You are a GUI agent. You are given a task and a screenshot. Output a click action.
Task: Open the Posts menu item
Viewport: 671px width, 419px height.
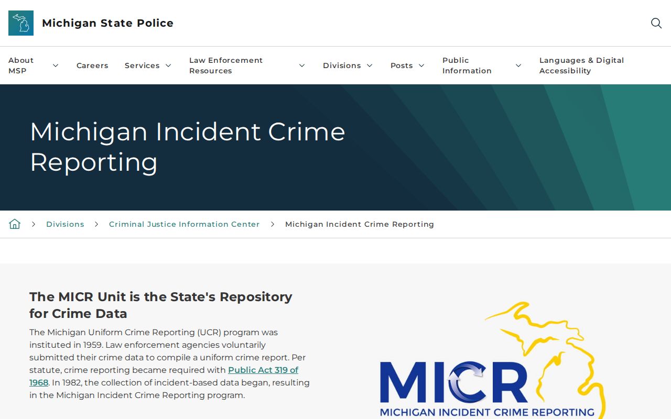click(402, 65)
